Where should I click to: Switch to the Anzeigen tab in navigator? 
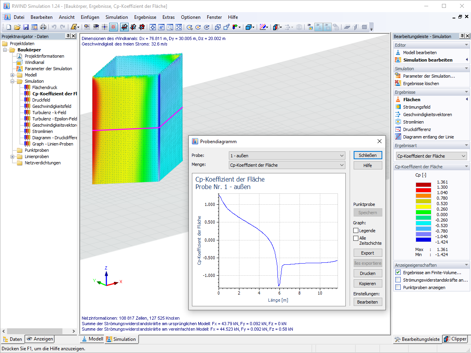click(40, 339)
